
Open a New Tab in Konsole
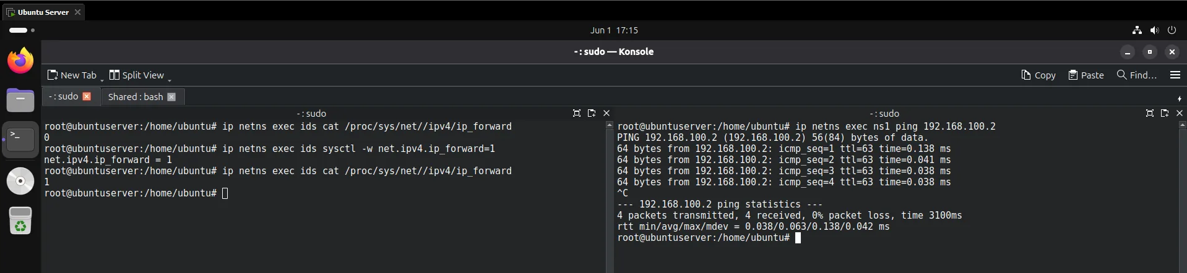point(72,75)
